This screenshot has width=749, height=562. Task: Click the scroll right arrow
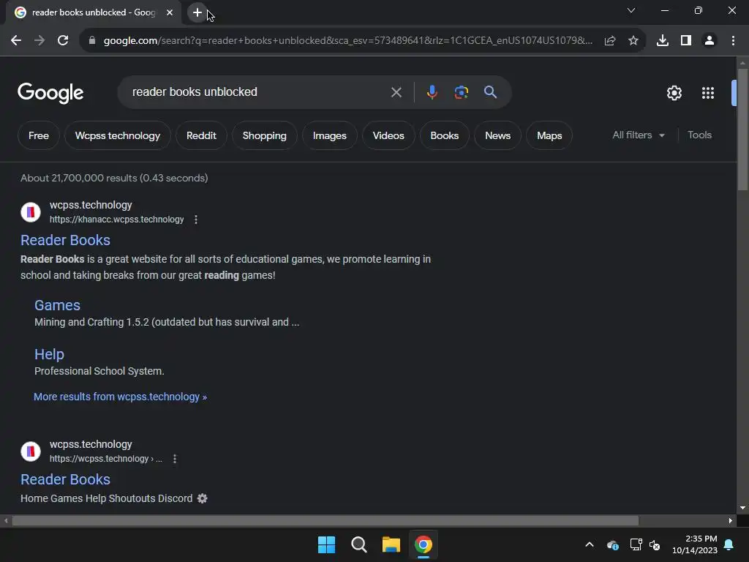click(731, 520)
